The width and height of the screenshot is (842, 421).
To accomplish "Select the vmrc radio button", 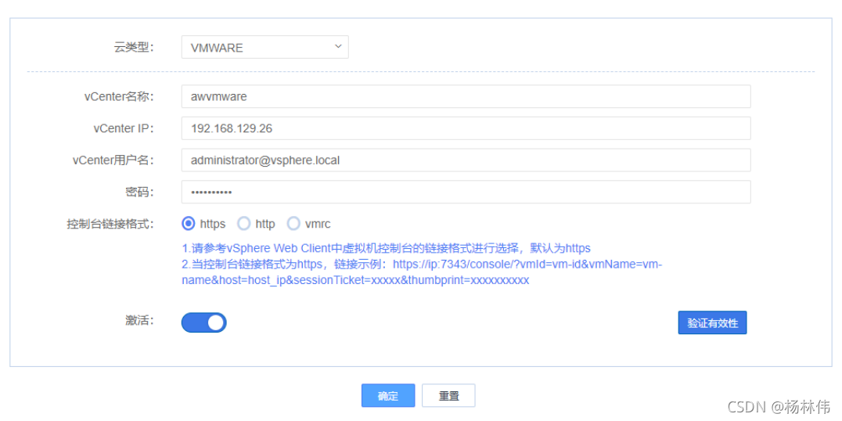I will point(293,223).
